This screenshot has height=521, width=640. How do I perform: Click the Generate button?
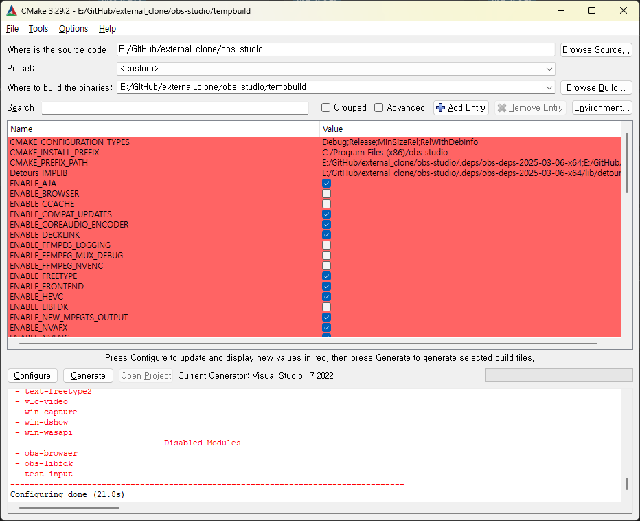[x=88, y=375]
